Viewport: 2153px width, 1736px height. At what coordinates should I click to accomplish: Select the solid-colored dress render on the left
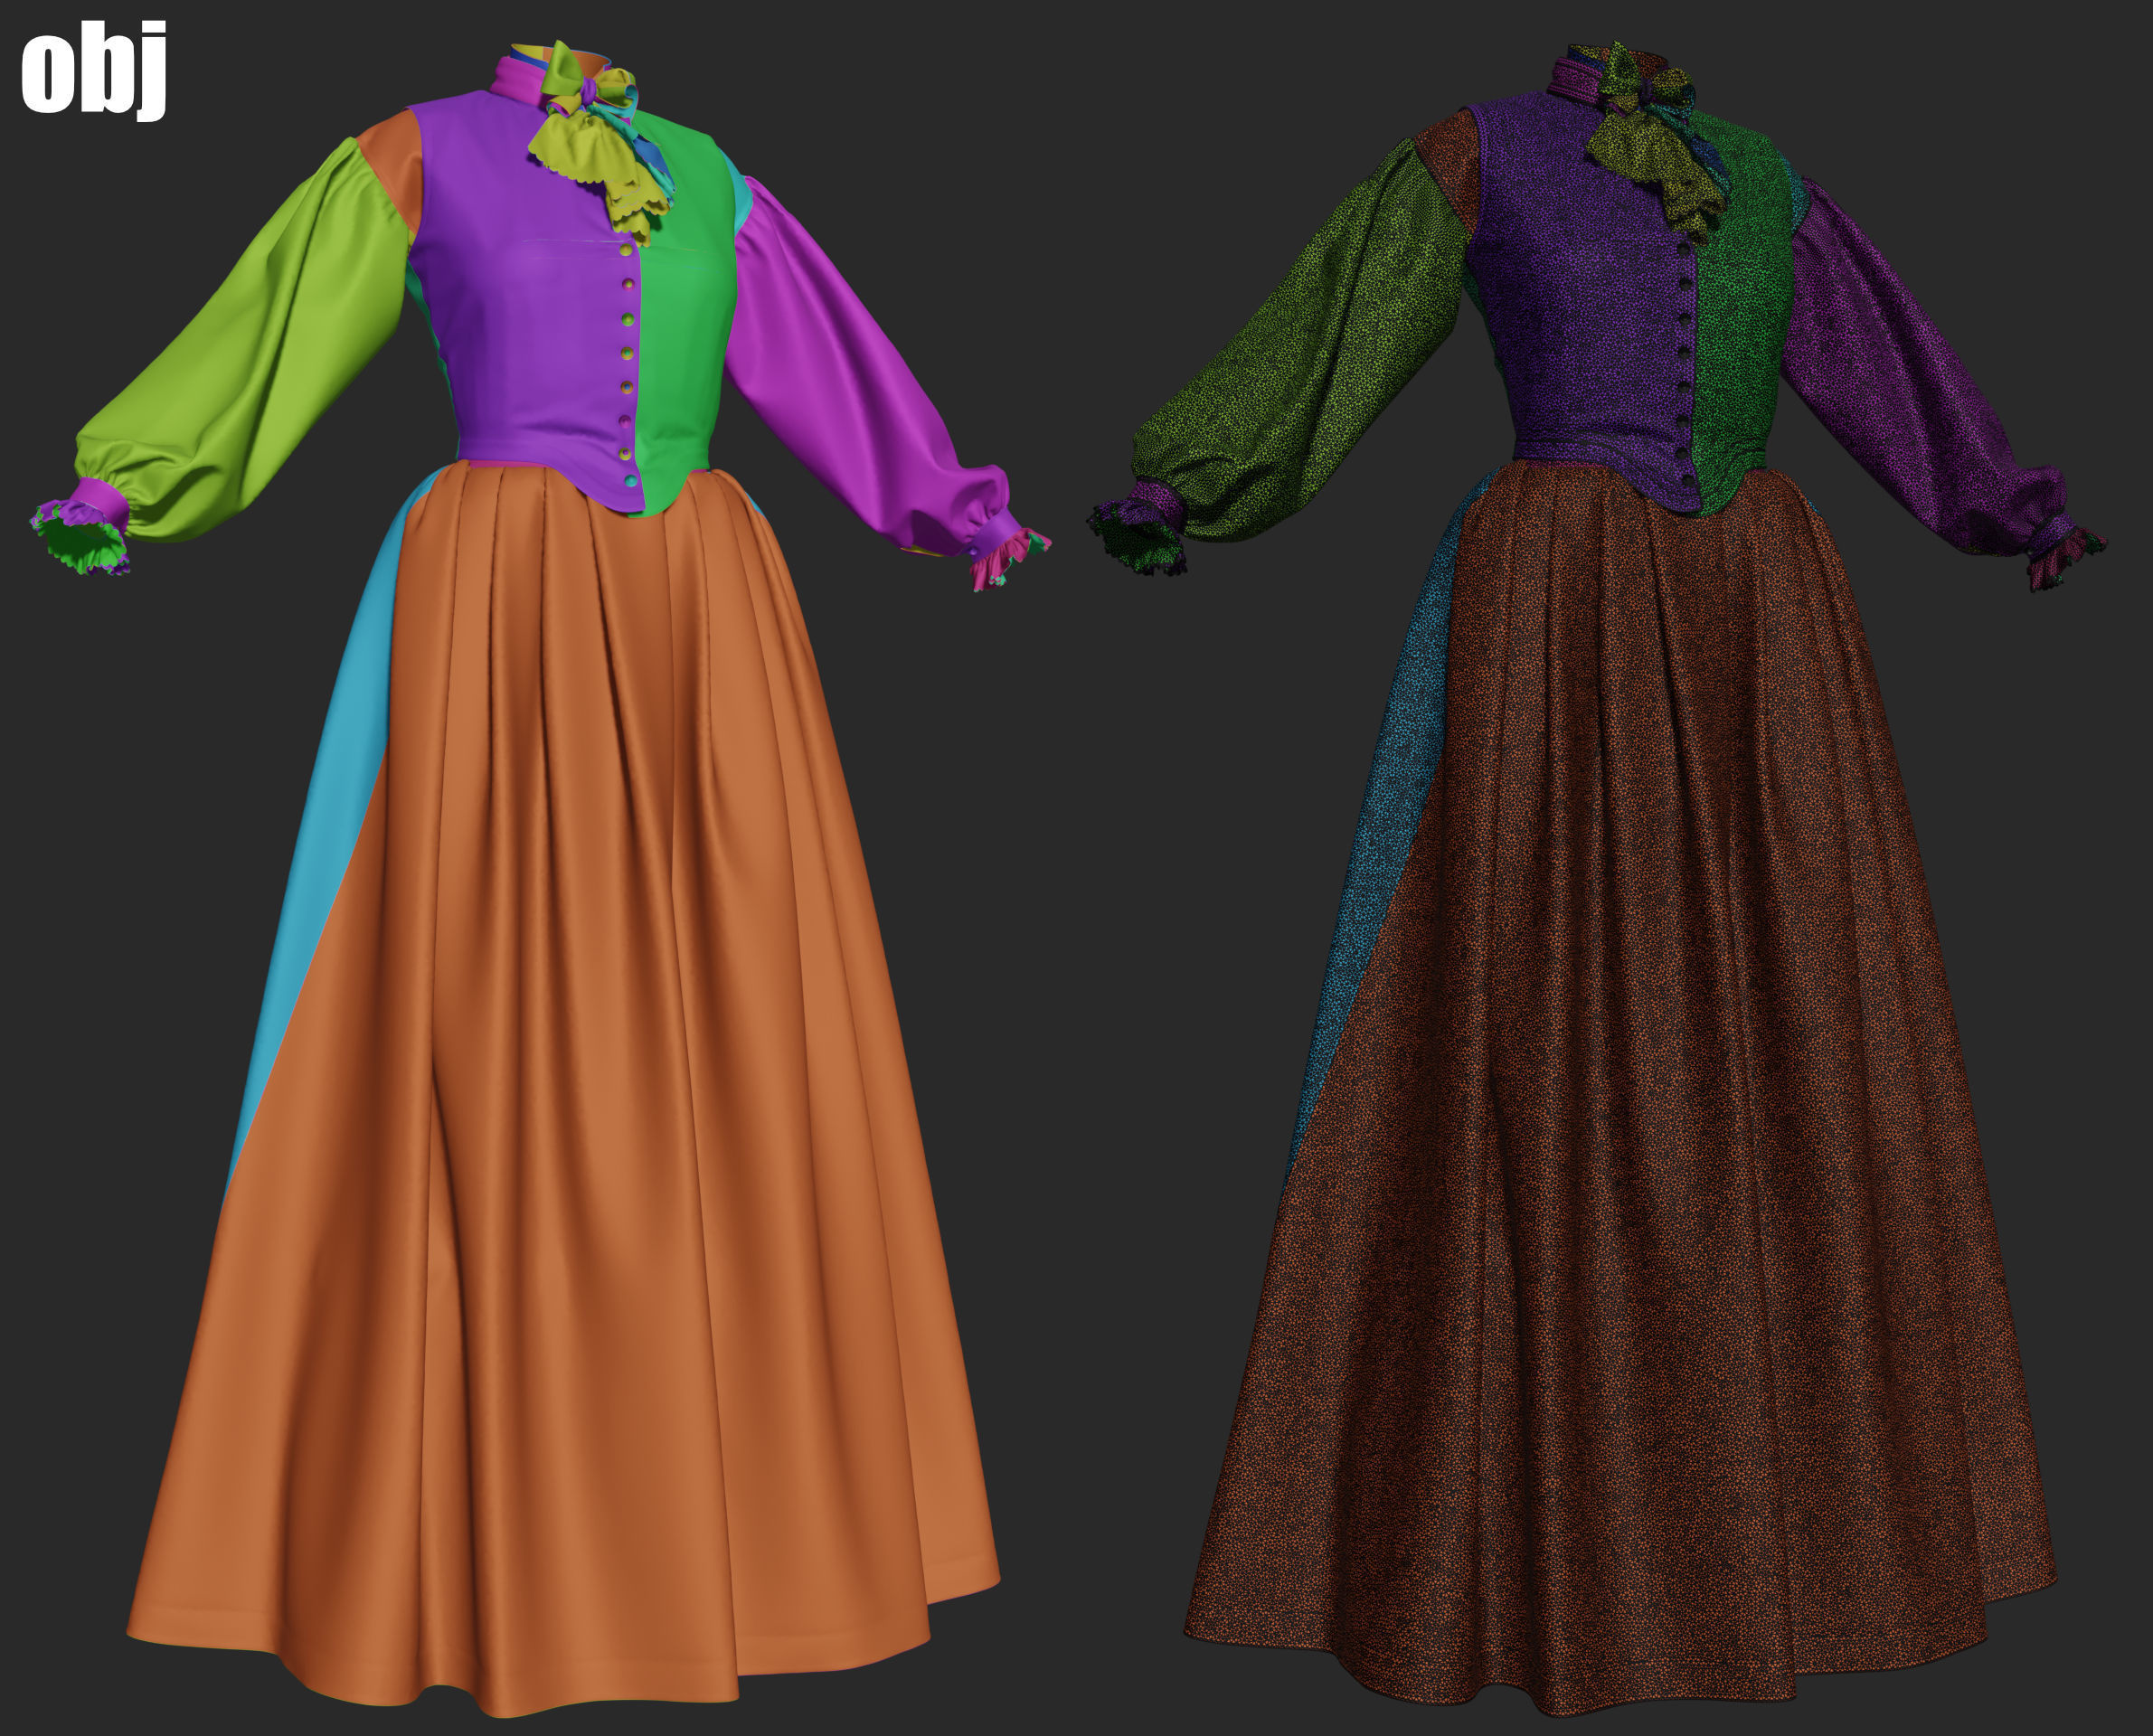(540, 878)
